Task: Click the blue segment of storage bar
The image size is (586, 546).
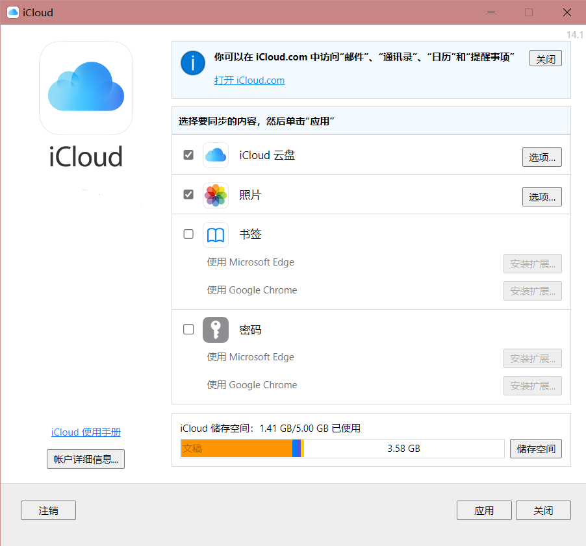Action: [x=296, y=449]
